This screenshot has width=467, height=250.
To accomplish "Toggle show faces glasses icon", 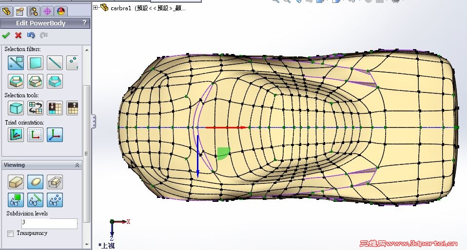I will coord(16,200).
